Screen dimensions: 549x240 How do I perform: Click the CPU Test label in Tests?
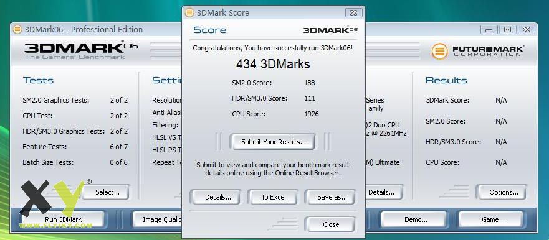37,116
